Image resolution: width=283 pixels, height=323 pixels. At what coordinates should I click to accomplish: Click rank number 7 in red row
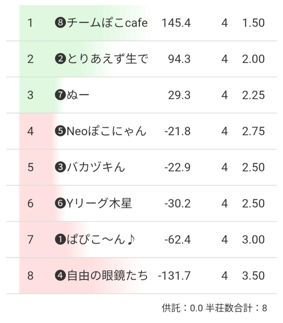tap(30, 240)
